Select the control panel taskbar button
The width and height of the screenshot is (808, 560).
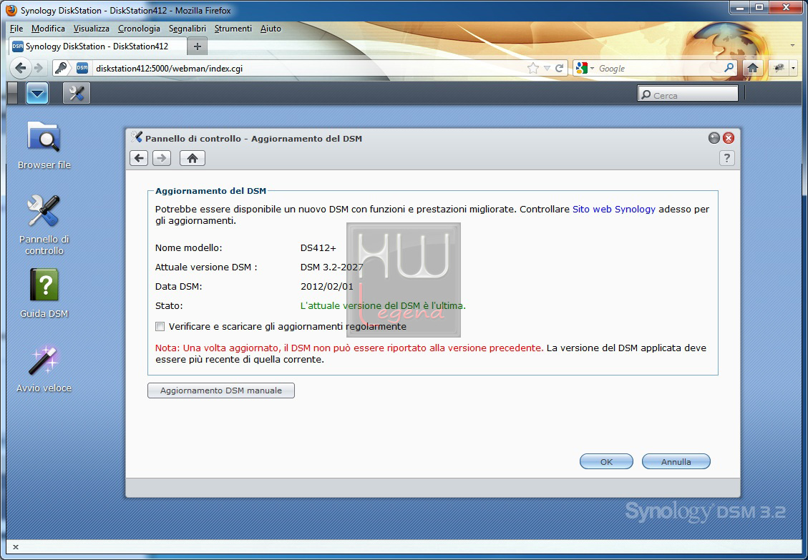tap(77, 93)
